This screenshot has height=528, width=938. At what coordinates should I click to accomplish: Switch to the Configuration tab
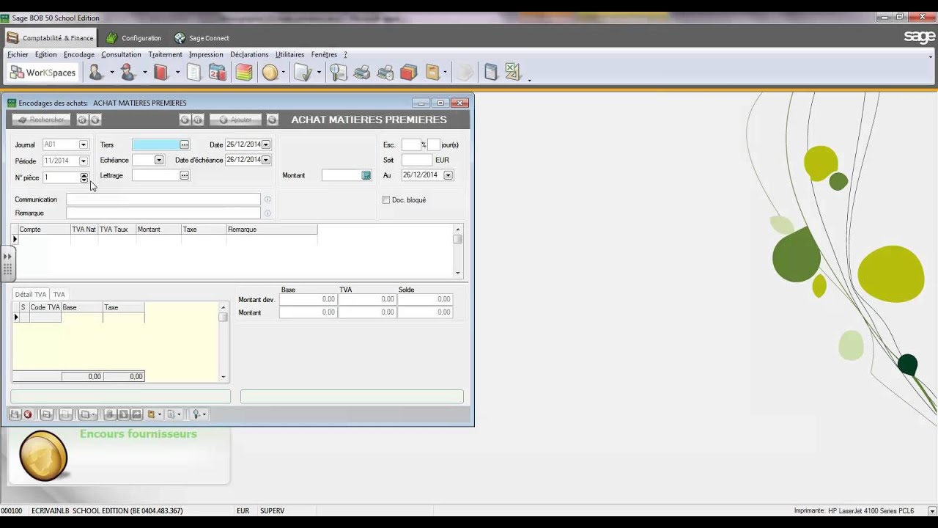click(133, 38)
